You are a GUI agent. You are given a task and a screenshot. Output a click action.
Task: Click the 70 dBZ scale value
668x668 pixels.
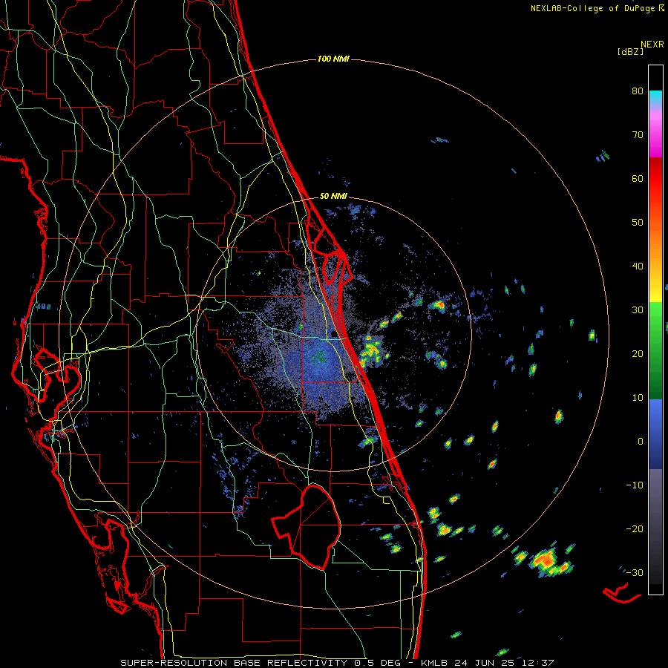pyautogui.click(x=638, y=135)
